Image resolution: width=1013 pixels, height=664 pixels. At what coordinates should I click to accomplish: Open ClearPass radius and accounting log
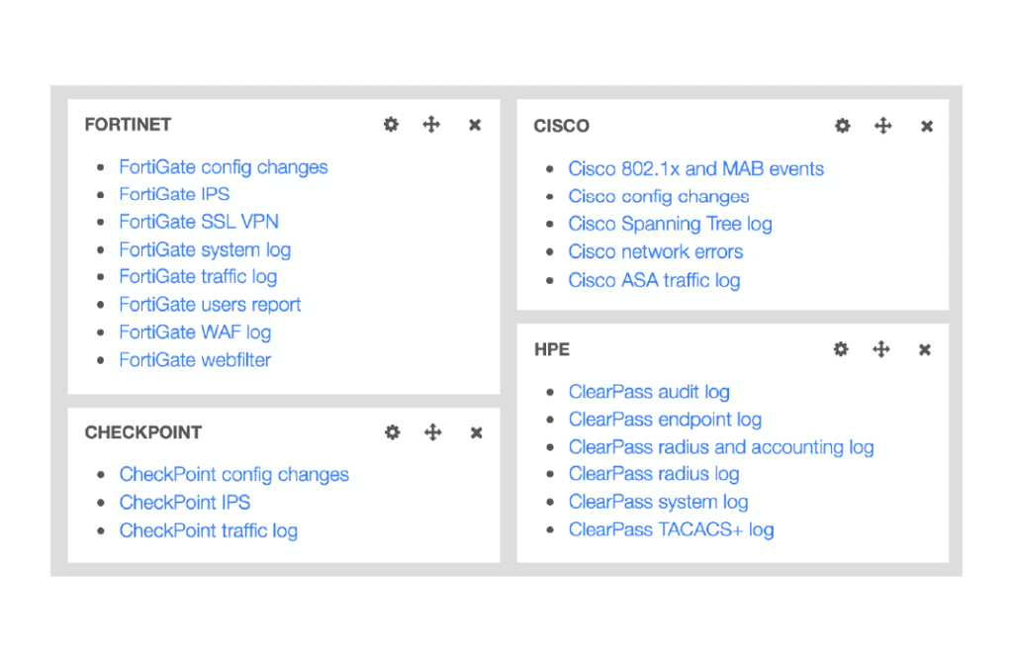pyautogui.click(x=721, y=447)
